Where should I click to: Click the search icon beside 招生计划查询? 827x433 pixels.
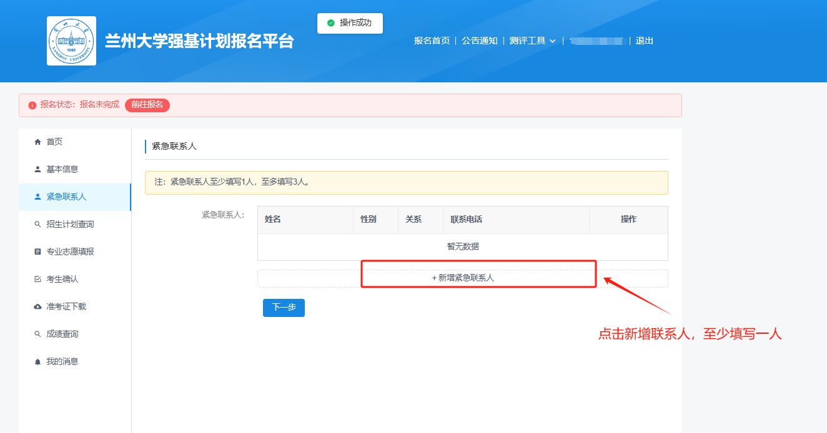37,225
